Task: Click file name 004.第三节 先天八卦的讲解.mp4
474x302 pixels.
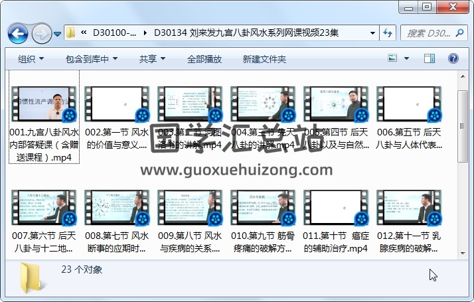Action: (263, 139)
